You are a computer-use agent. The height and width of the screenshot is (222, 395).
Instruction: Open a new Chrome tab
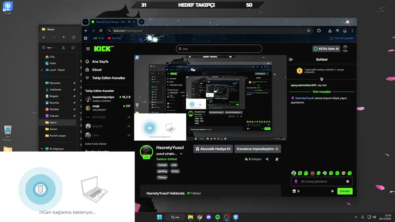pyautogui.click(x=141, y=22)
